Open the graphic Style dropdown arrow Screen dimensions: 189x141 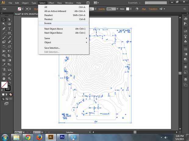pos(131,9)
